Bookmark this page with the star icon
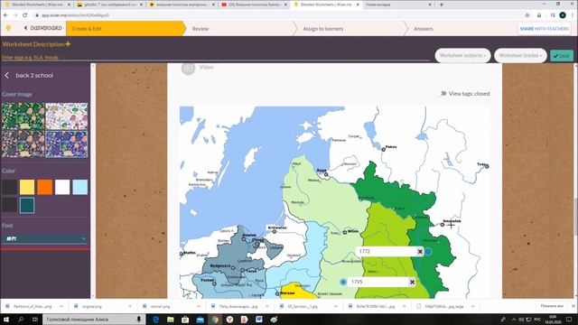 [x=527, y=15]
